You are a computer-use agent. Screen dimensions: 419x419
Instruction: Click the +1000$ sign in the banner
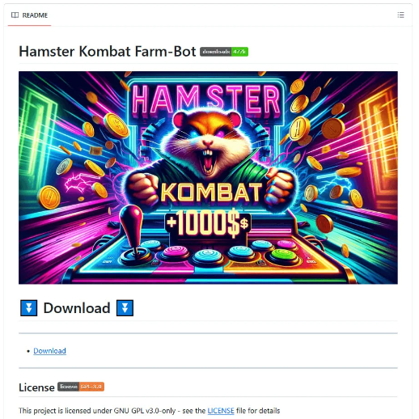pyautogui.click(x=207, y=223)
